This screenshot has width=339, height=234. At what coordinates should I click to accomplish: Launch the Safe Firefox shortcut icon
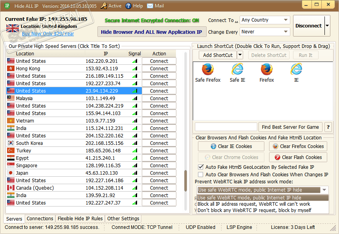pos(208,69)
